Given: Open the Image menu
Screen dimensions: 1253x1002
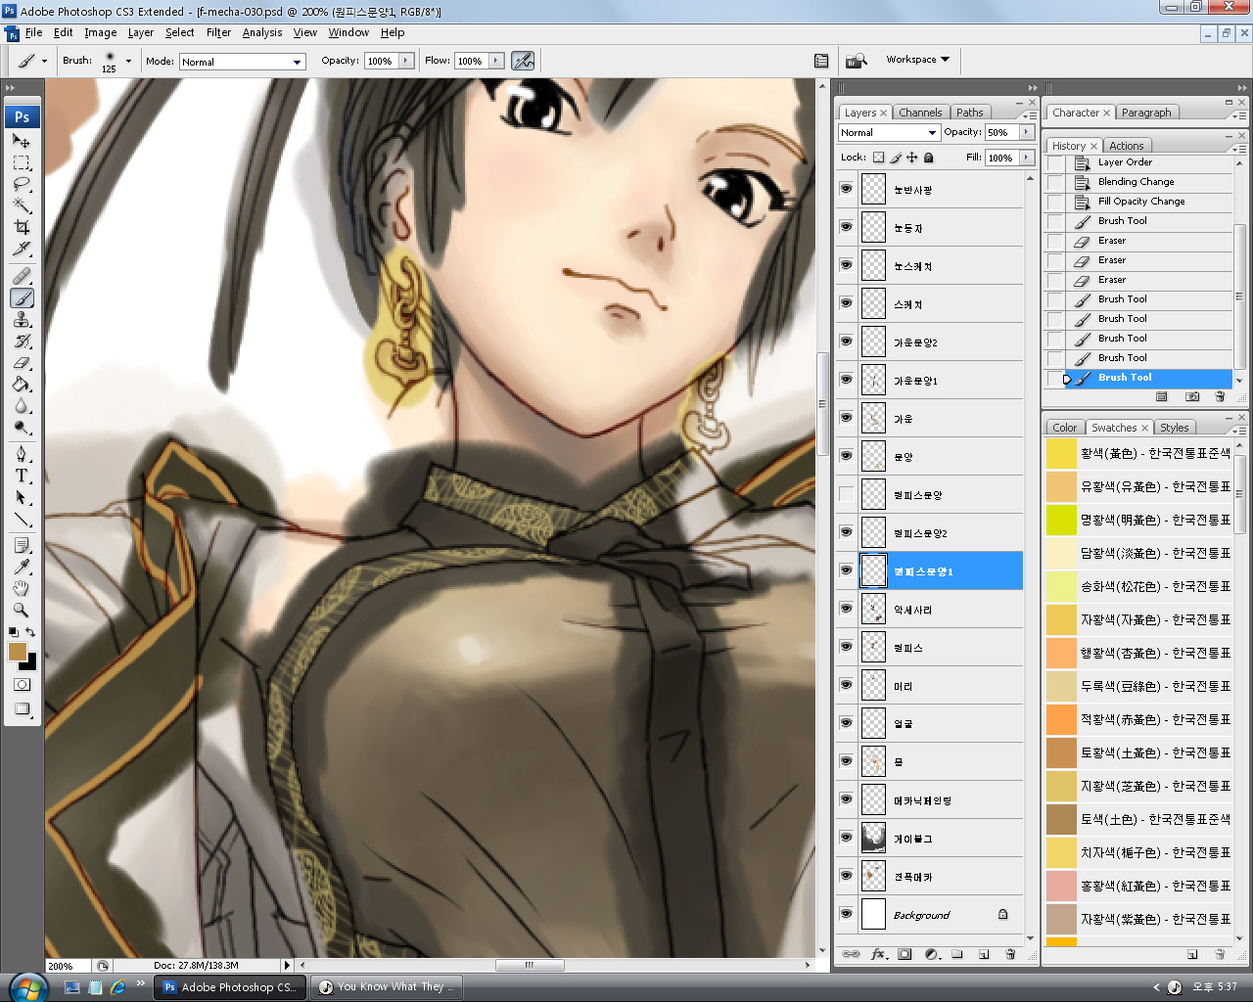Looking at the screenshot, I should tap(100, 32).
